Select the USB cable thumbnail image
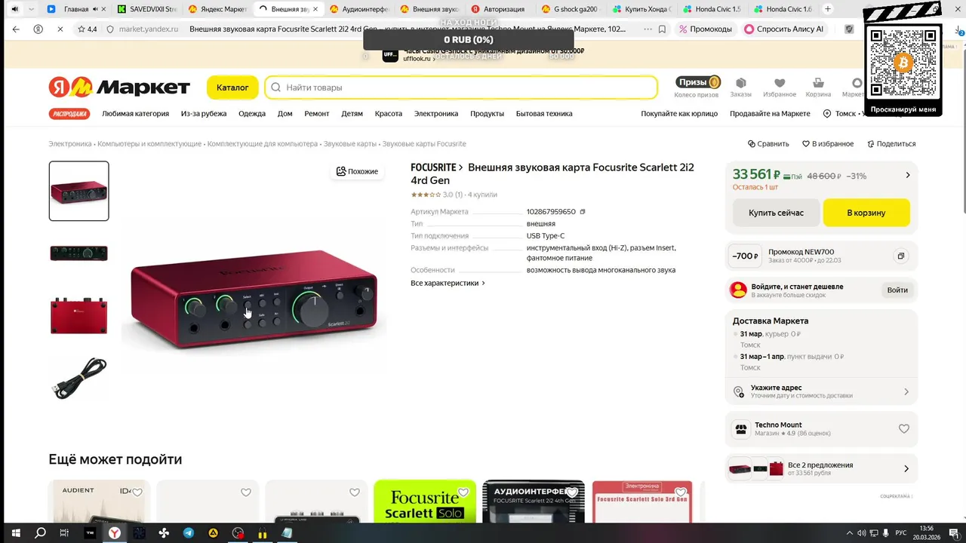Viewport: 966px width, 543px height. click(x=79, y=378)
